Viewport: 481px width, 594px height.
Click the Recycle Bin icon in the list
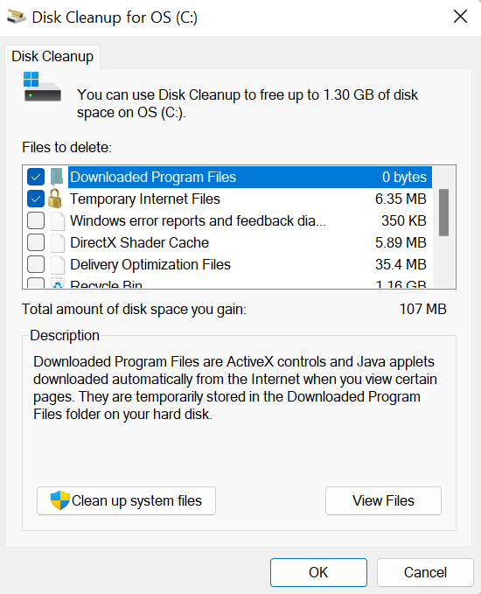pyautogui.click(x=58, y=283)
